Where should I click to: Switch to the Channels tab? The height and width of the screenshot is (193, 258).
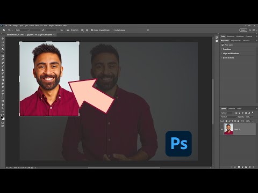(x=231, y=108)
